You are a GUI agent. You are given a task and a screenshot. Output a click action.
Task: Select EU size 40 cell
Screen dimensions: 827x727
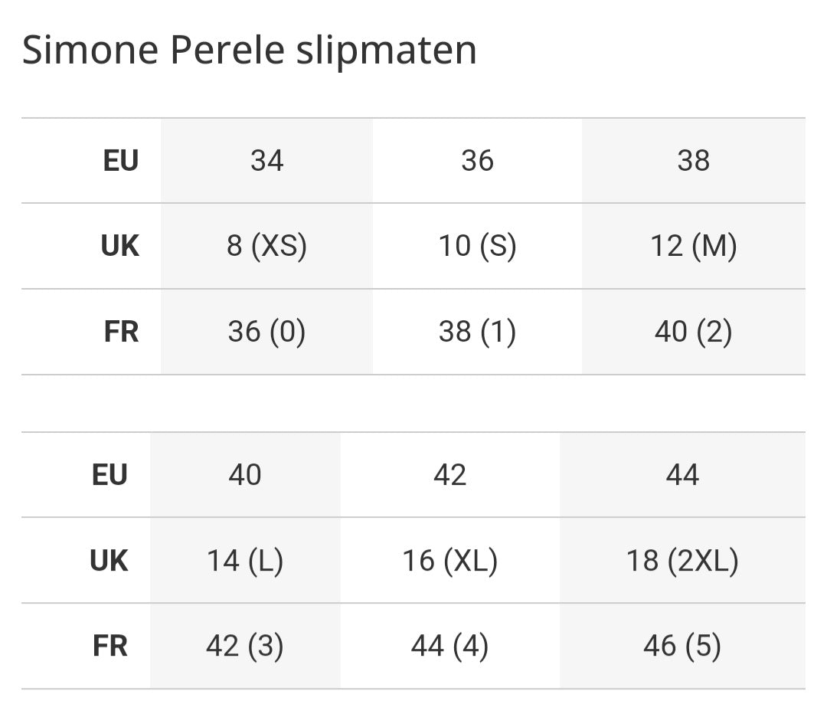245,476
